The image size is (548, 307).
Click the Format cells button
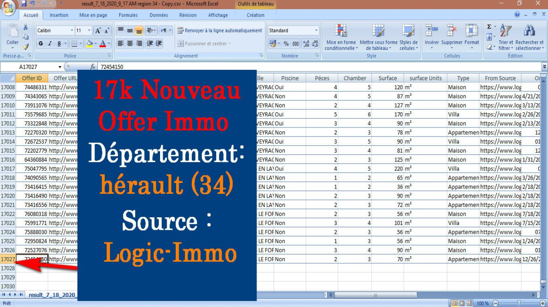472,37
